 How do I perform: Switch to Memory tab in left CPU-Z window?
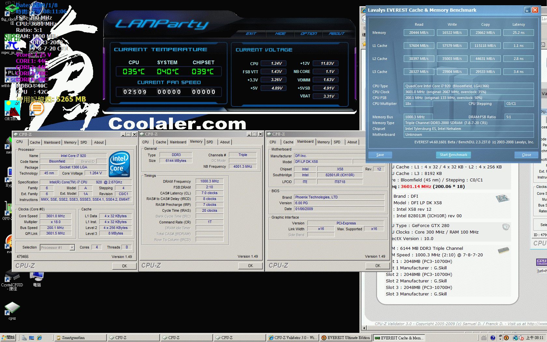pyautogui.click(x=70, y=142)
